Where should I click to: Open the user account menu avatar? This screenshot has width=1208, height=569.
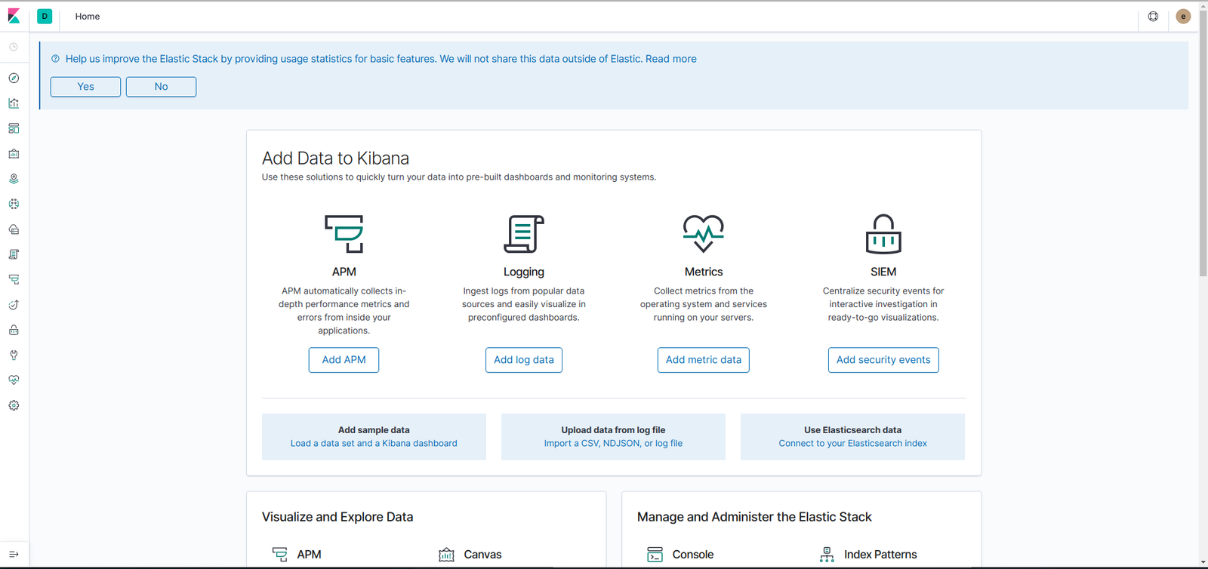point(1183,17)
